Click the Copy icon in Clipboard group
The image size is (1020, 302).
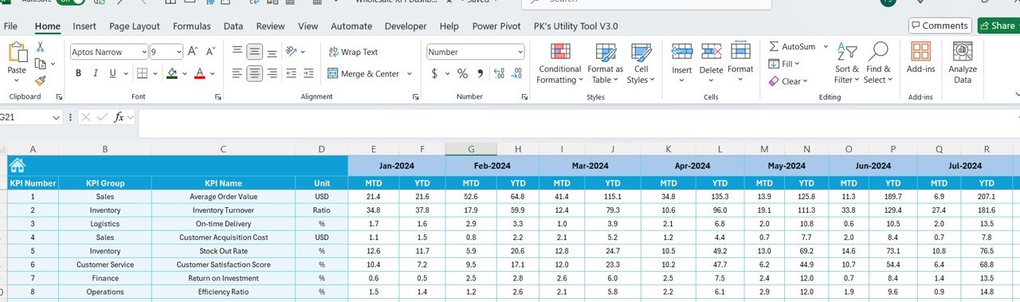tap(40, 64)
